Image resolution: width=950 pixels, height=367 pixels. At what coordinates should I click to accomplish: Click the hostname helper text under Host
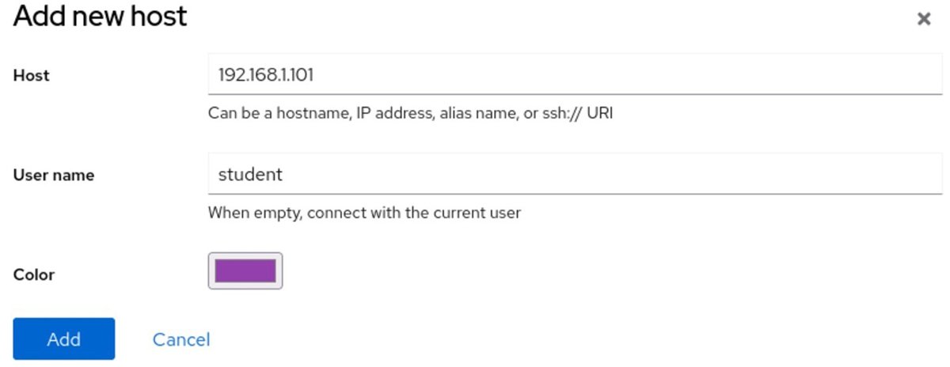(411, 113)
